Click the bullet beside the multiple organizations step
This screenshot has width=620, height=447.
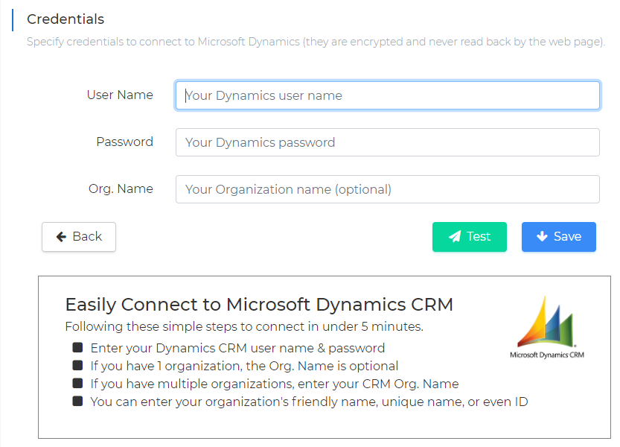[x=77, y=383]
